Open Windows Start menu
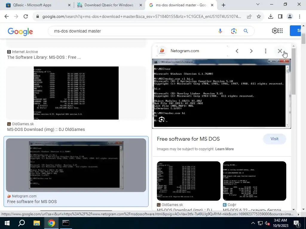Screen dimensions: 306x229 (7, 223)
